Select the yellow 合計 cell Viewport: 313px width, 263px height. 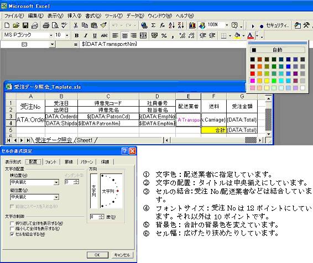pyautogui.click(x=214, y=130)
